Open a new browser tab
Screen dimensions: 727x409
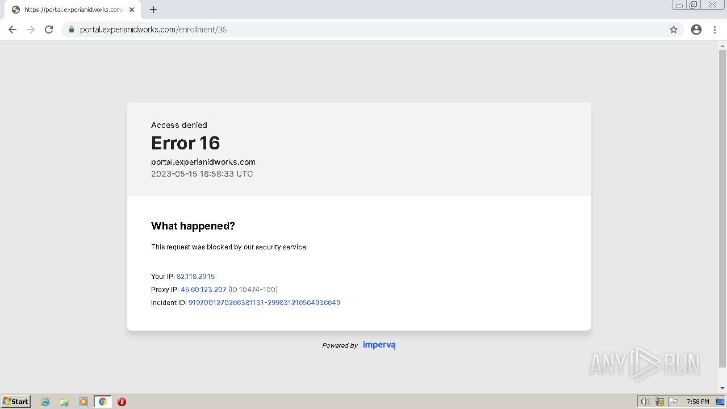click(153, 10)
